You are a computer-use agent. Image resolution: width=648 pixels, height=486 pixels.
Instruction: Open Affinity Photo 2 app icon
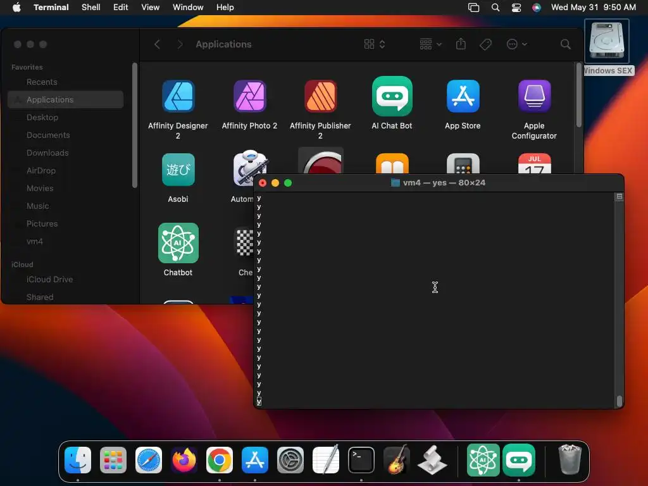click(249, 96)
